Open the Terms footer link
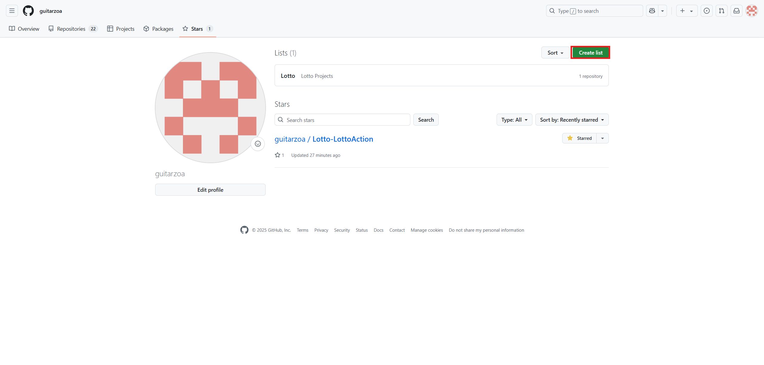The height and width of the screenshot is (365, 764). point(303,230)
